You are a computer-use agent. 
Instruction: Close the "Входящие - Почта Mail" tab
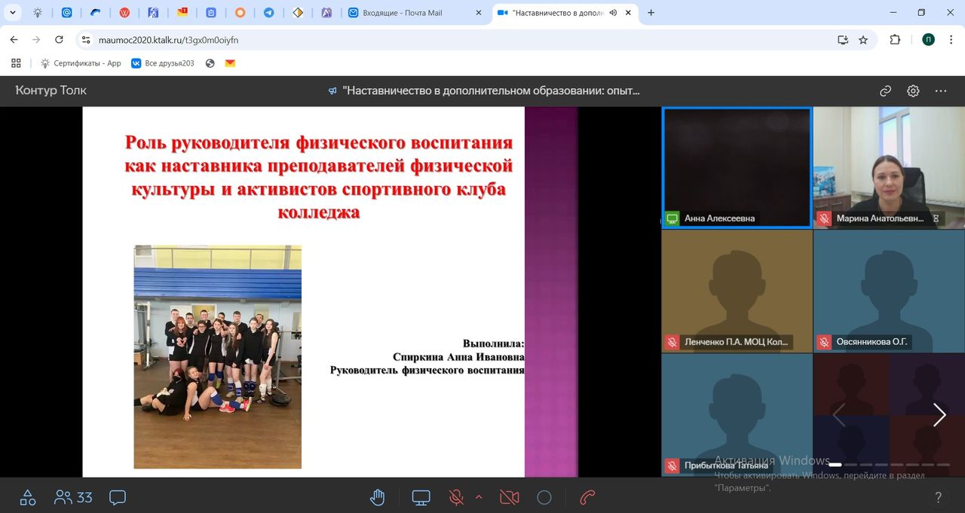tap(478, 13)
